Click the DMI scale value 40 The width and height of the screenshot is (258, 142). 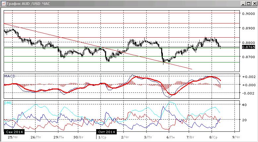(x=244, y=105)
